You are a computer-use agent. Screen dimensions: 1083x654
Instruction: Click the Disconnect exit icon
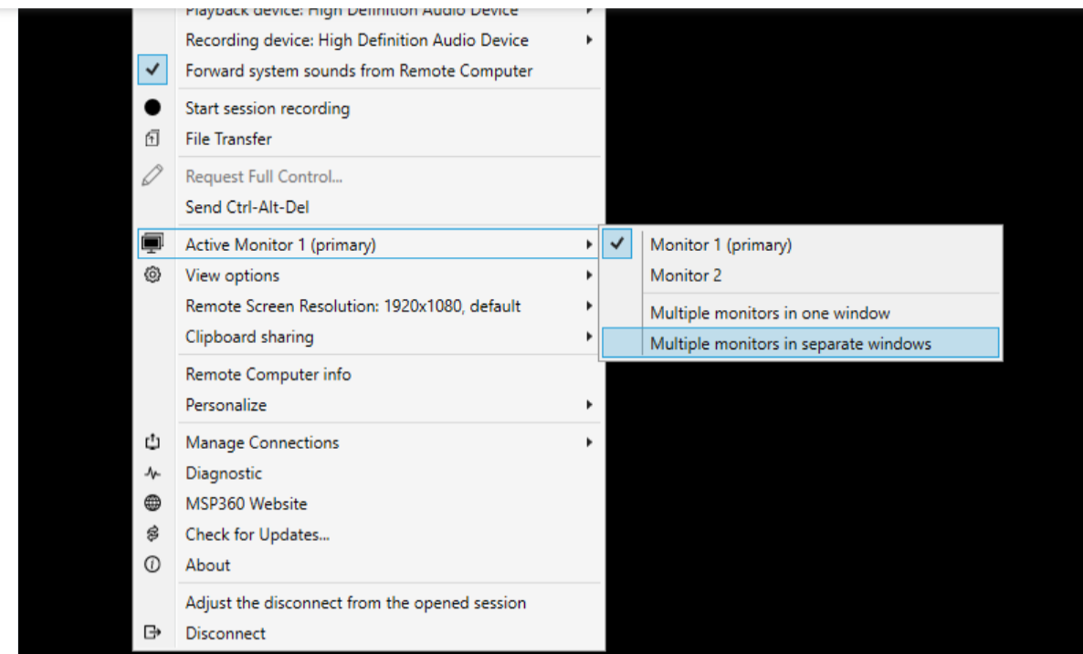pyautogui.click(x=152, y=632)
